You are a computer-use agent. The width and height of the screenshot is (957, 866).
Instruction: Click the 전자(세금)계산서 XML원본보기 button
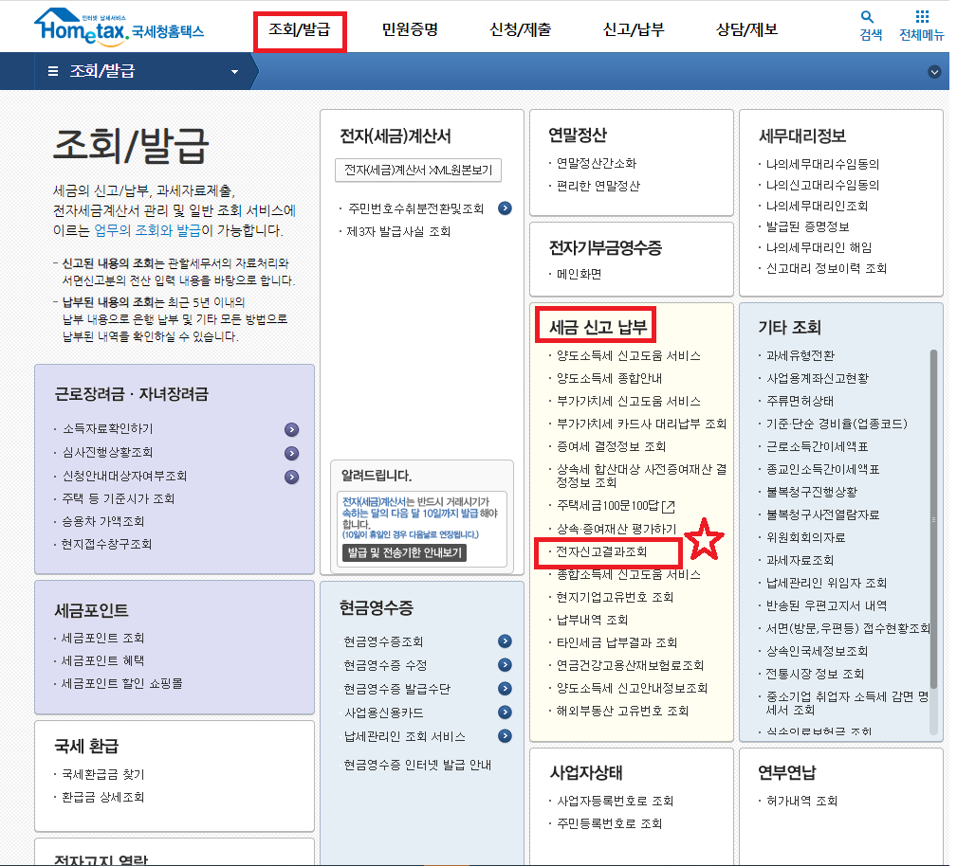[x=418, y=171]
